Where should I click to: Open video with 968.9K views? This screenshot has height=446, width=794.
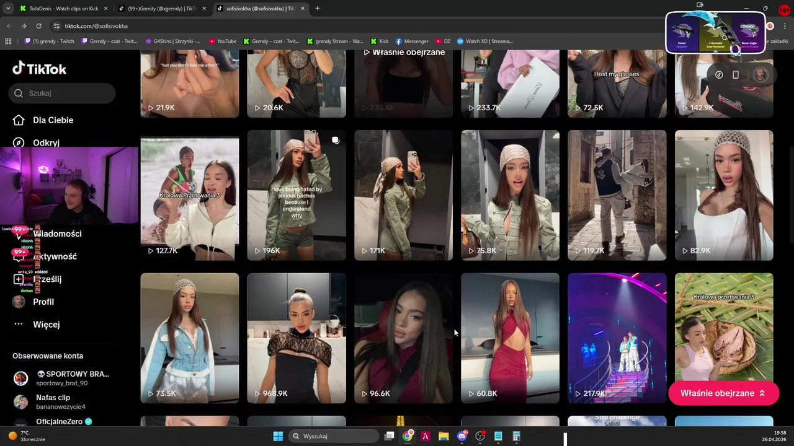(297, 338)
